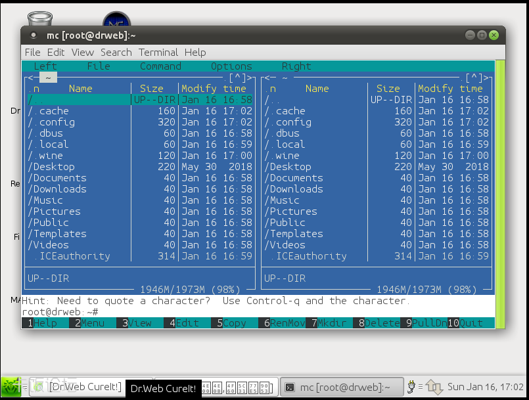Click the terminal window title bar icon

coord(34,35)
